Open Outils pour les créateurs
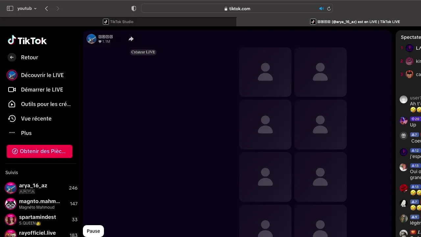 39,104
